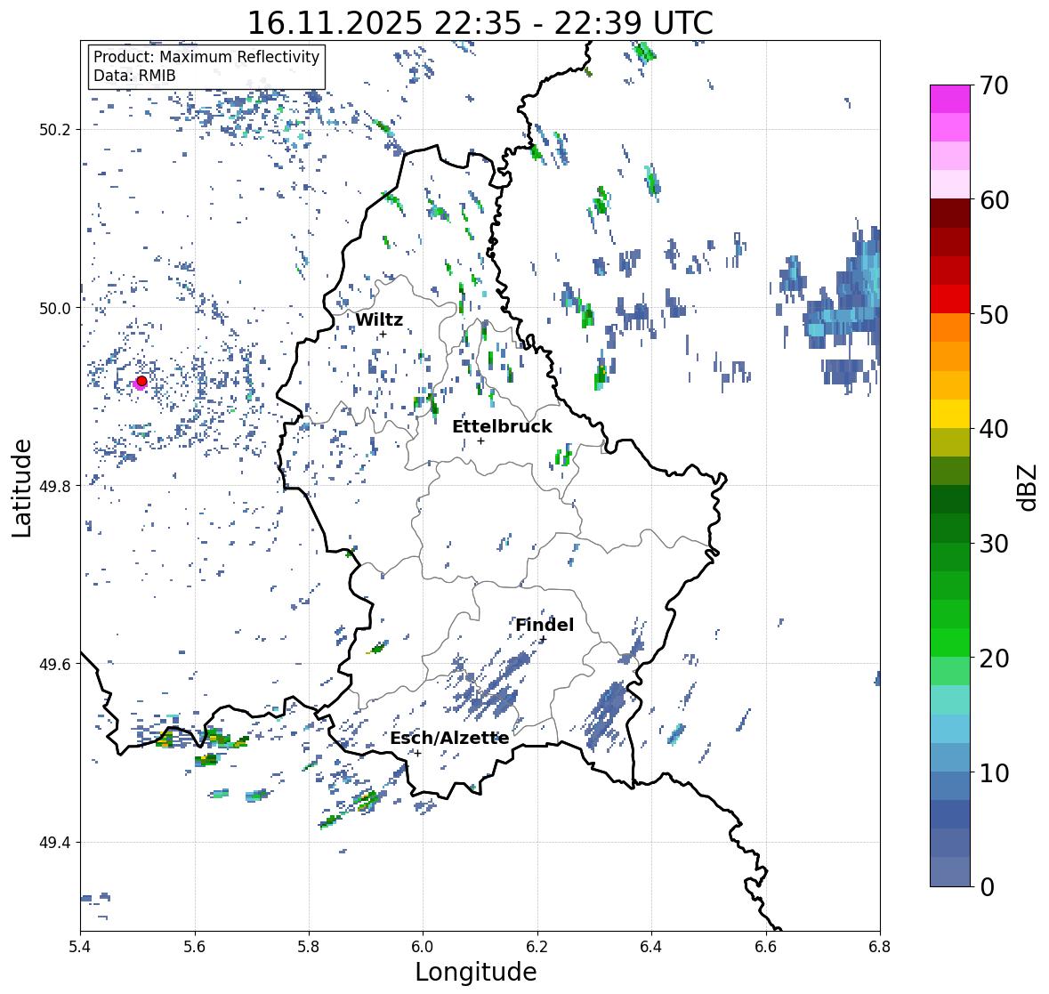The image size is (1049, 994).
Task: Click the longitude tick label 5.4
Action: pos(80,947)
